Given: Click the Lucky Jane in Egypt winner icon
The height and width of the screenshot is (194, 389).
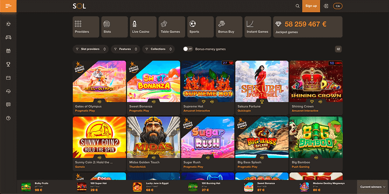Looking at the screenshot, I should (137, 187).
